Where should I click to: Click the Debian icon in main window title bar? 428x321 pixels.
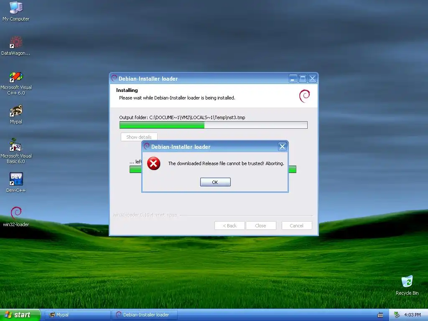[x=114, y=78]
